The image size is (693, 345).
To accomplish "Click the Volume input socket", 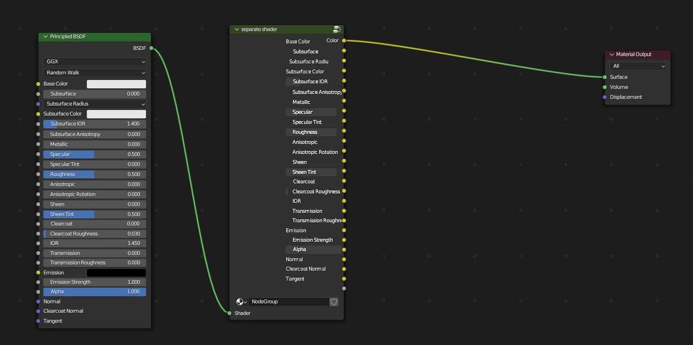I will pyautogui.click(x=605, y=87).
